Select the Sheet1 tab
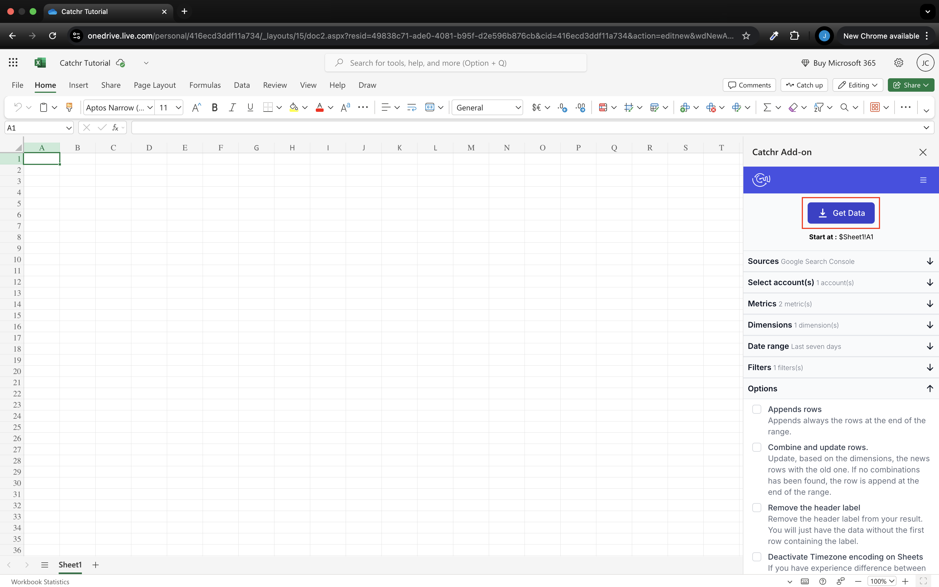Screen dimensions: 939x587 coord(70,565)
